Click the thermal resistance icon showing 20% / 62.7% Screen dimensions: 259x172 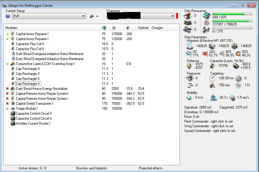[205, 53]
